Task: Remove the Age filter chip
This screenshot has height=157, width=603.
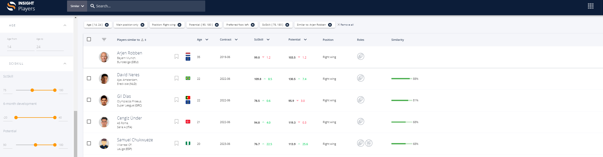Action: [107, 25]
